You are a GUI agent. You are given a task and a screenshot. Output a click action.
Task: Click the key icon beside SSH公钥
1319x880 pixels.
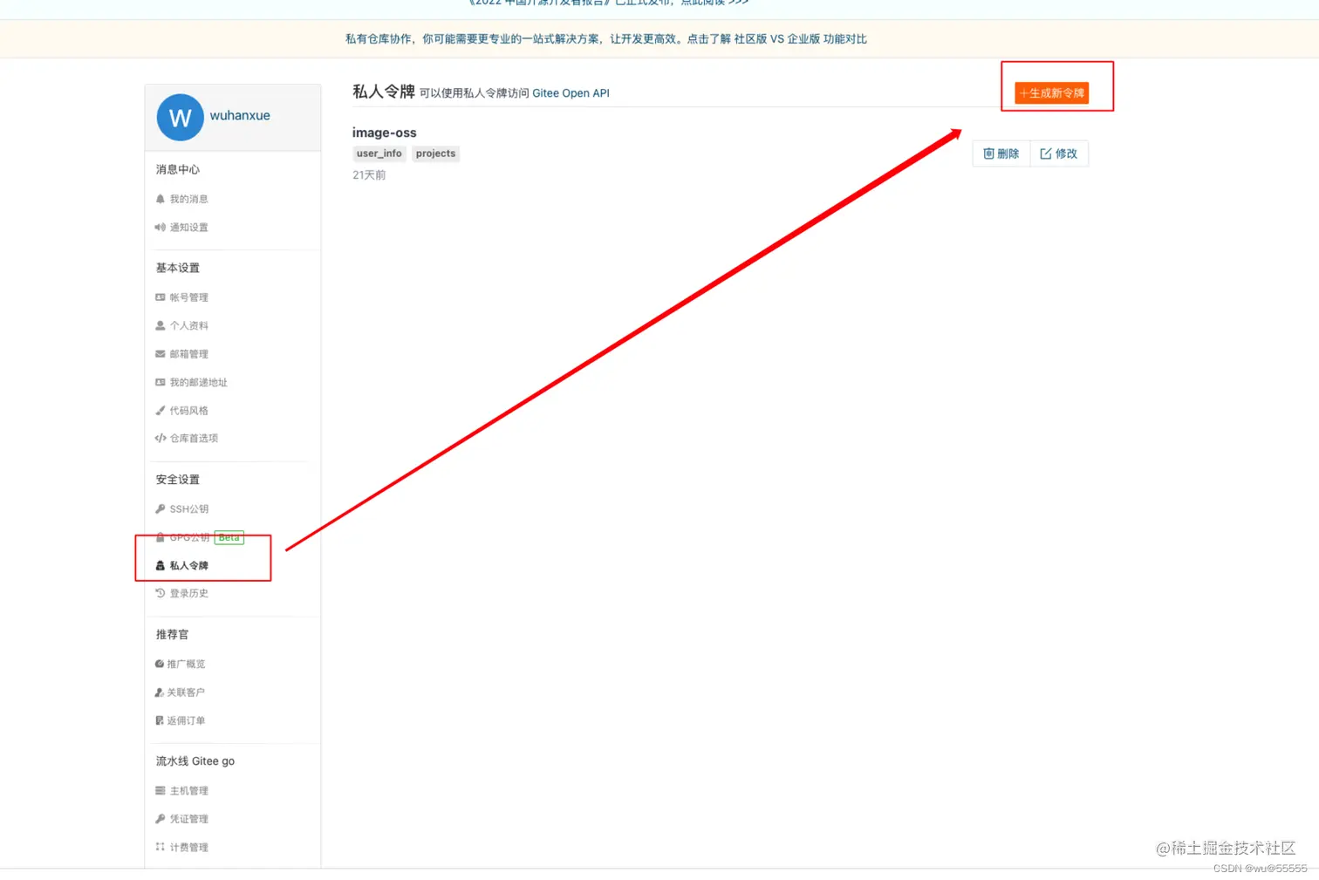[161, 508]
